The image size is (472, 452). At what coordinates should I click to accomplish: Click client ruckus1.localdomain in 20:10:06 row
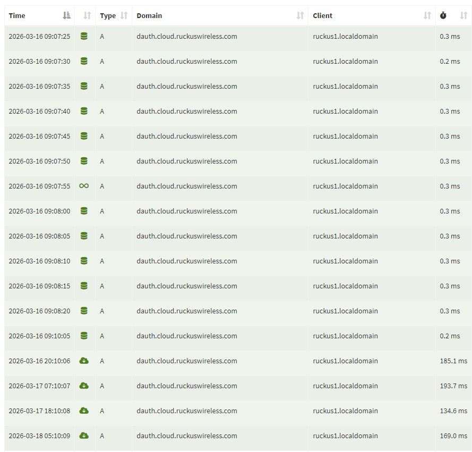[345, 361]
